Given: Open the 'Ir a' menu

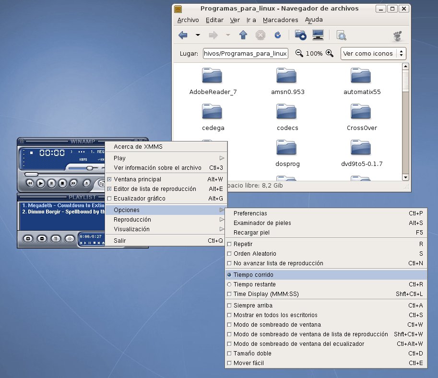Looking at the screenshot, I should 251,20.
